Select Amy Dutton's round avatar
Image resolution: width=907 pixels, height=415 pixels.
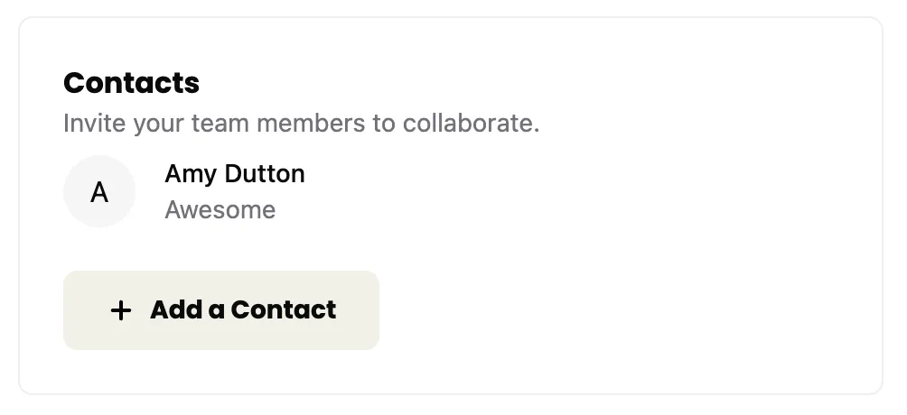point(99,191)
